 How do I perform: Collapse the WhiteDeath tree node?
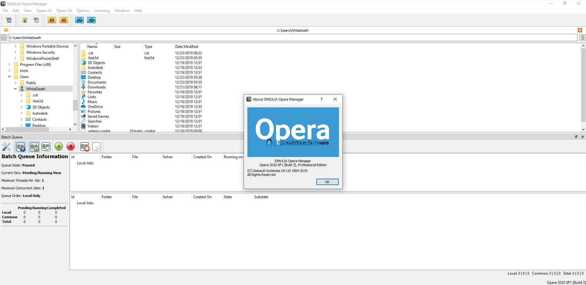coord(16,89)
